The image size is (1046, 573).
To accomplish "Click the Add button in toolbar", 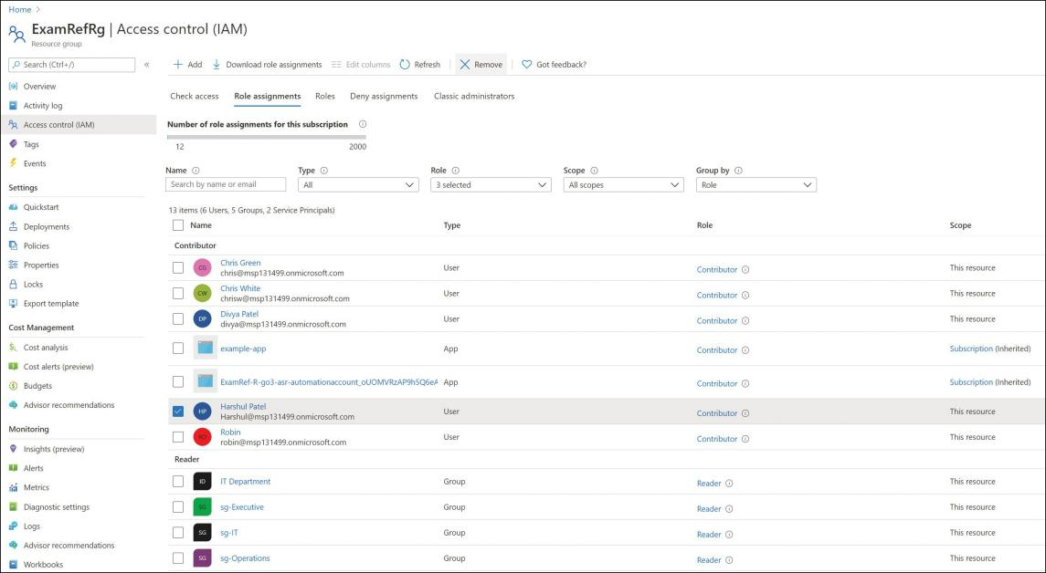I will (x=187, y=65).
